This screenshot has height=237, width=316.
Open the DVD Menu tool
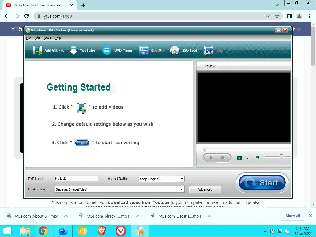pyautogui.click(x=117, y=50)
